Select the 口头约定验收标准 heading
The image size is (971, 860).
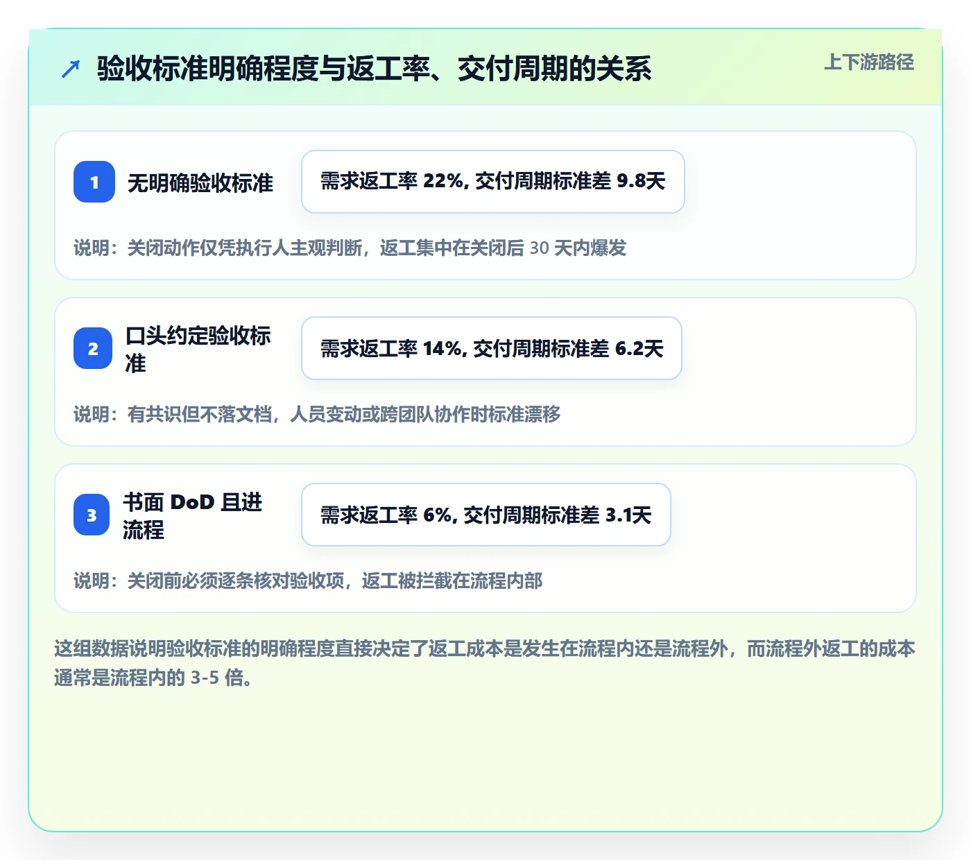198,349
